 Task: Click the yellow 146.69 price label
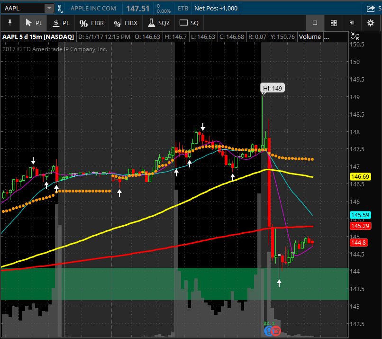click(x=360, y=177)
